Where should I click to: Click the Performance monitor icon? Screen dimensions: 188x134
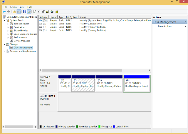click(11, 37)
